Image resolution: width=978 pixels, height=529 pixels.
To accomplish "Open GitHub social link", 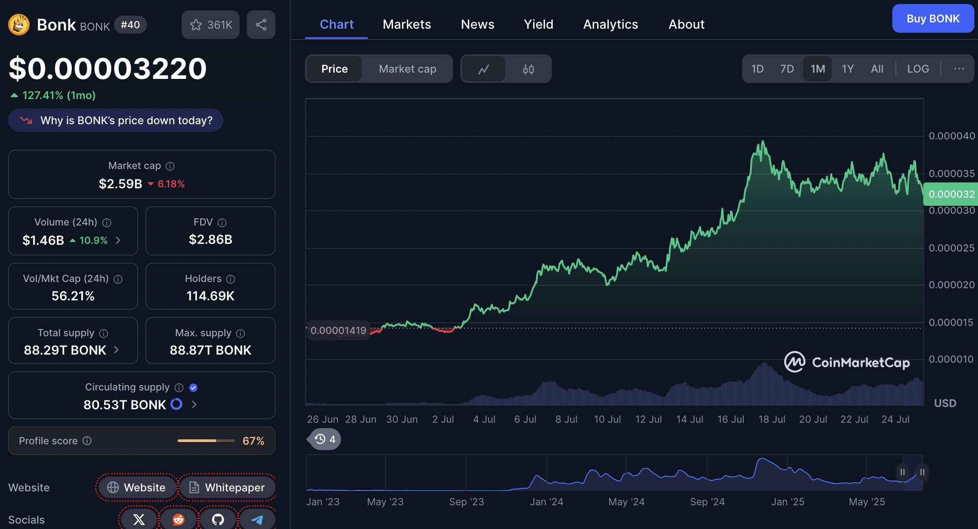I will pos(218,520).
